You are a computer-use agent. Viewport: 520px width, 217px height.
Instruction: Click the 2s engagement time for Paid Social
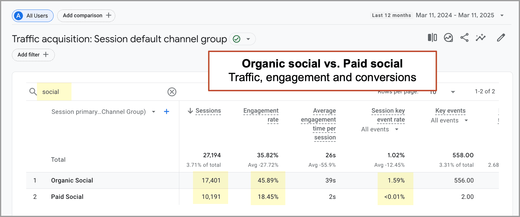[x=332, y=197]
